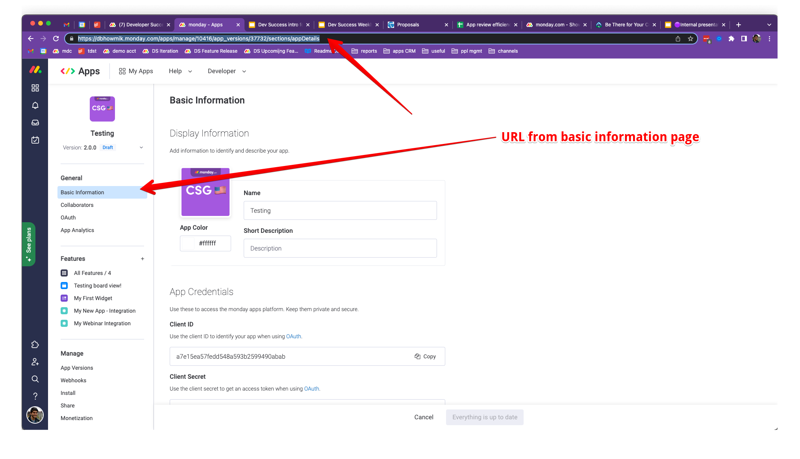800x459 pixels.
Task: Open Collaborators in General section
Action: (x=77, y=205)
